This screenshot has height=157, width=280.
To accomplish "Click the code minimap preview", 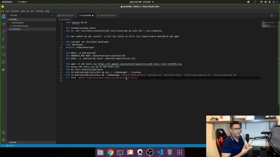I will [269, 24].
